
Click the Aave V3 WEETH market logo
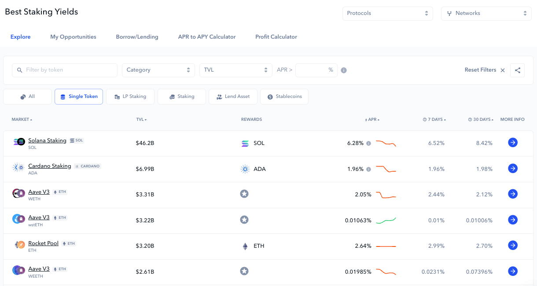point(19,270)
